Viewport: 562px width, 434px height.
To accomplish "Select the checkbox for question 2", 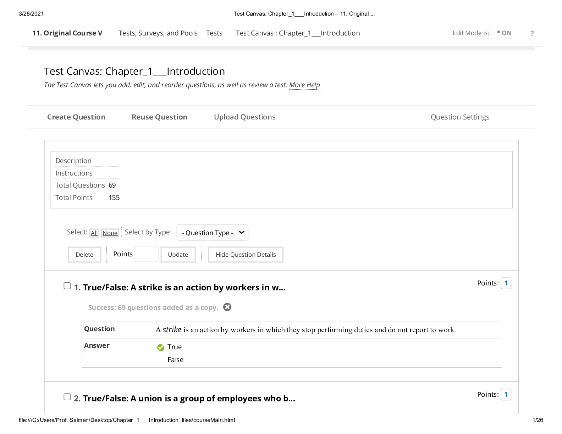I will pos(67,397).
